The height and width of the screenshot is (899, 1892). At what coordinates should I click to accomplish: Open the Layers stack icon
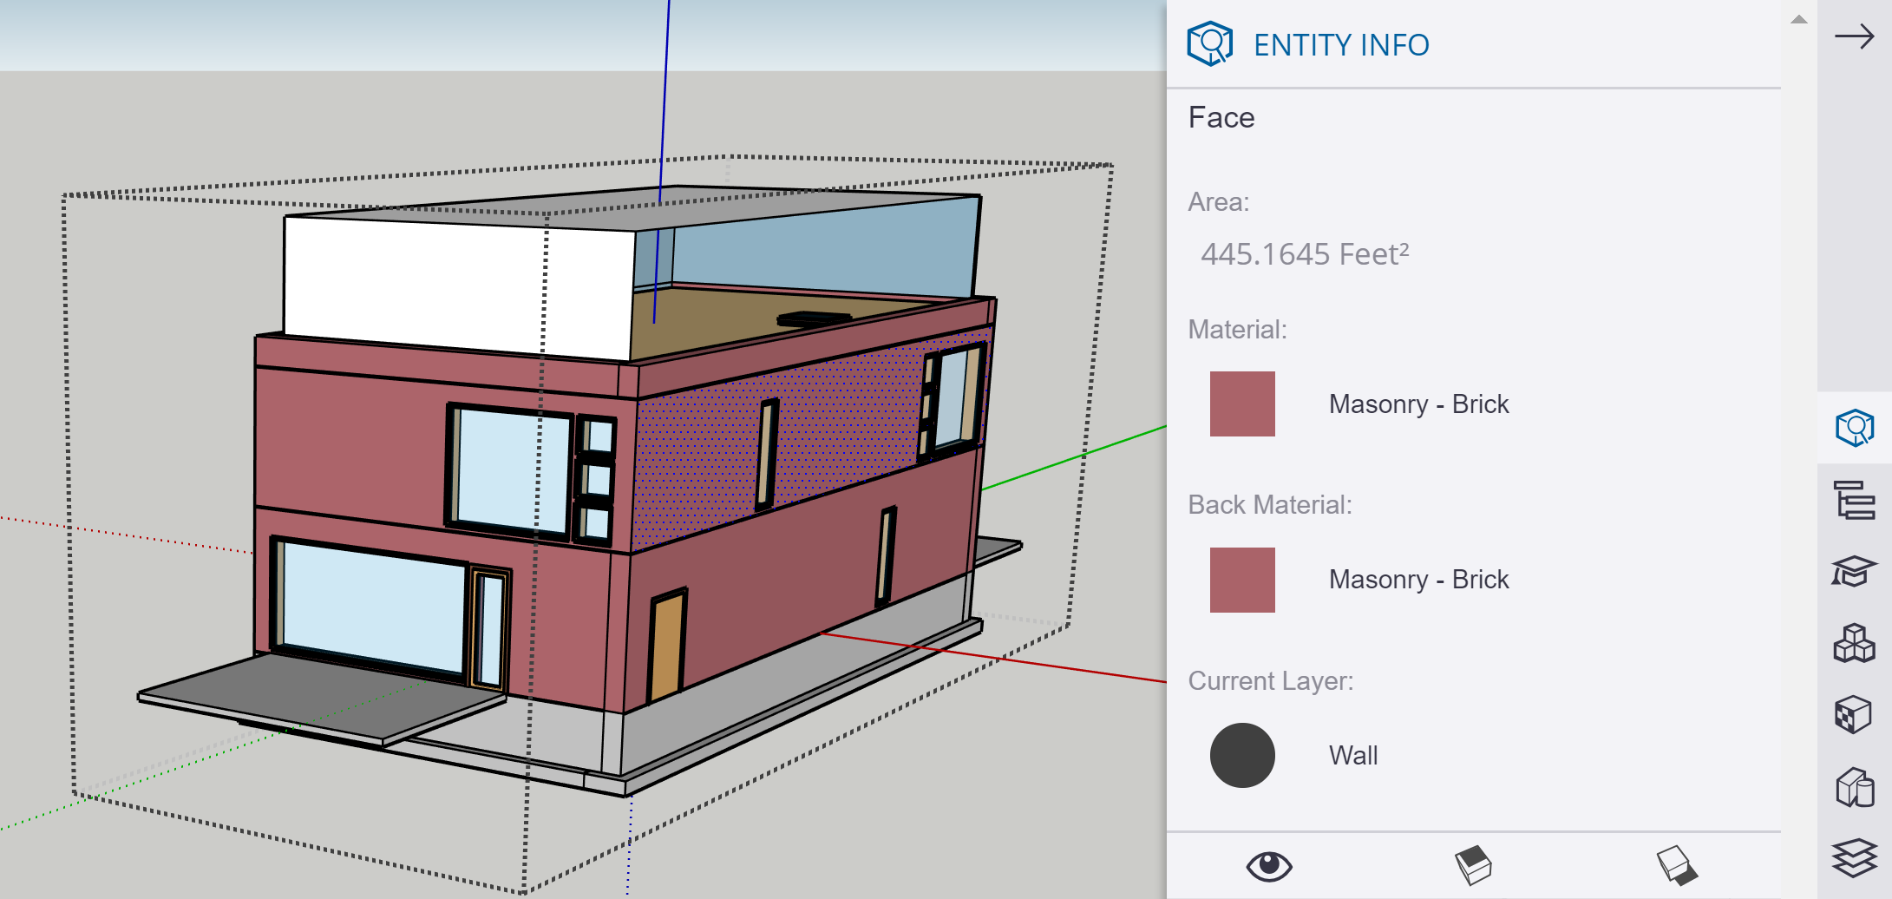(x=1854, y=857)
